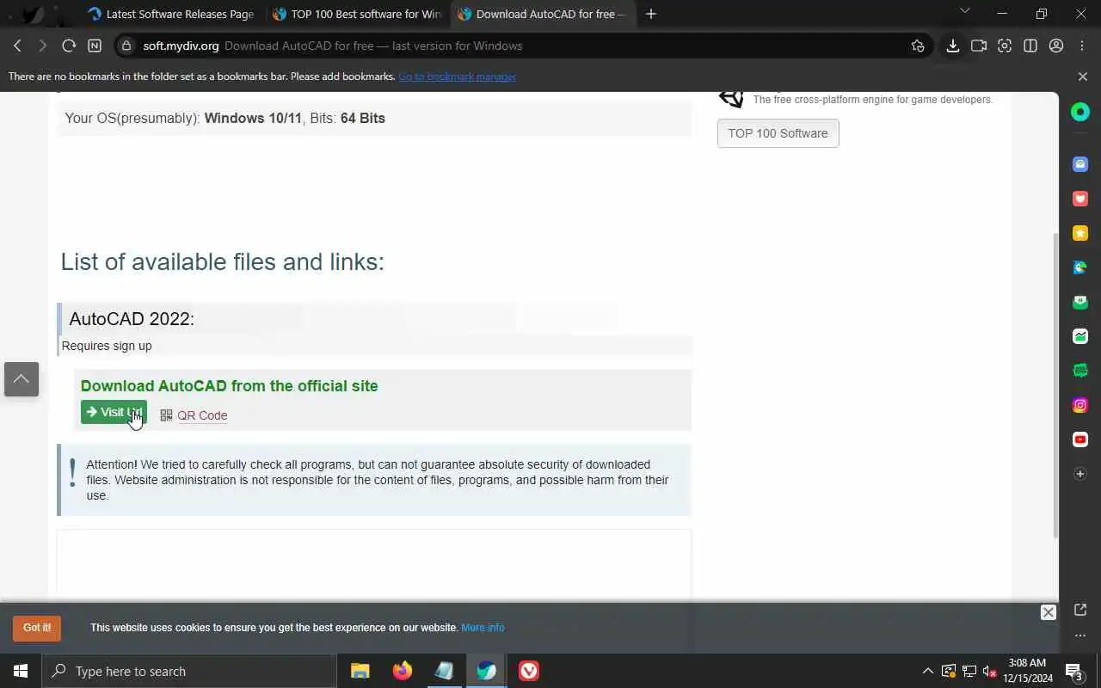Add a new sidebar app with plus
The height and width of the screenshot is (688, 1101).
1080,474
